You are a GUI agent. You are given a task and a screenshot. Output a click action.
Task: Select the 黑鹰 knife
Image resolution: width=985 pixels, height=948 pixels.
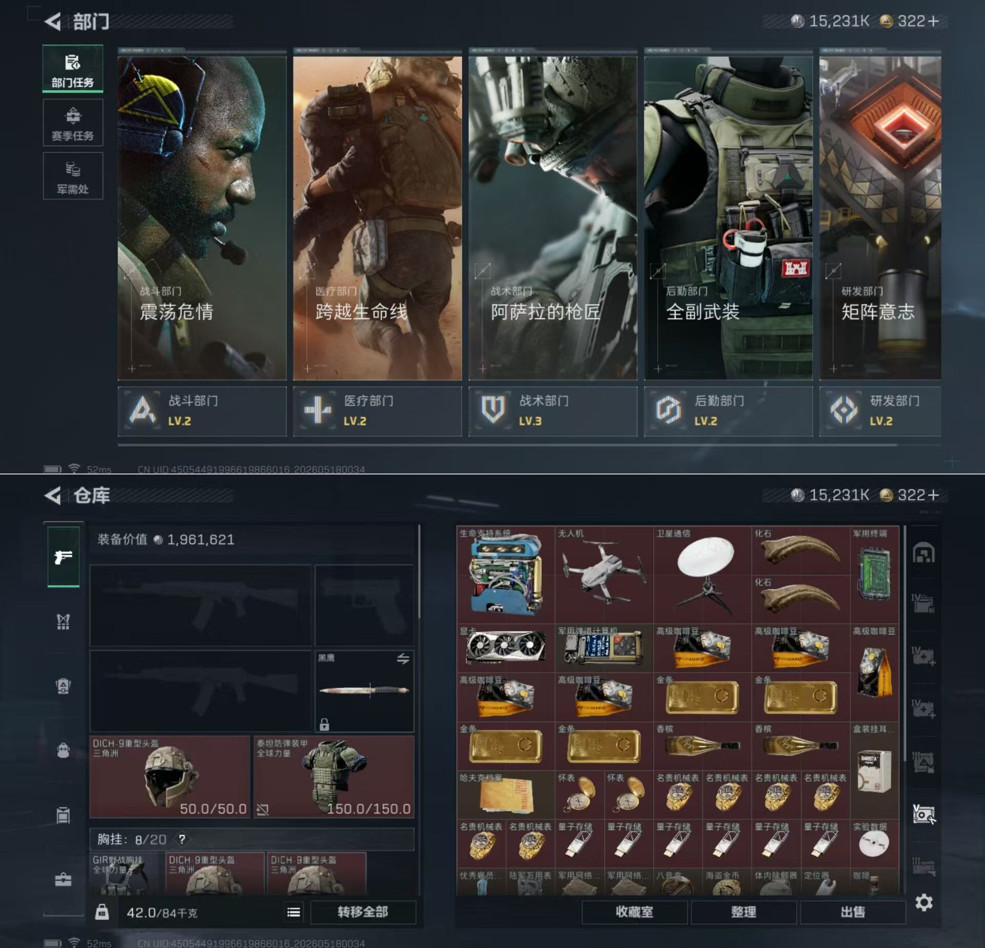(364, 690)
